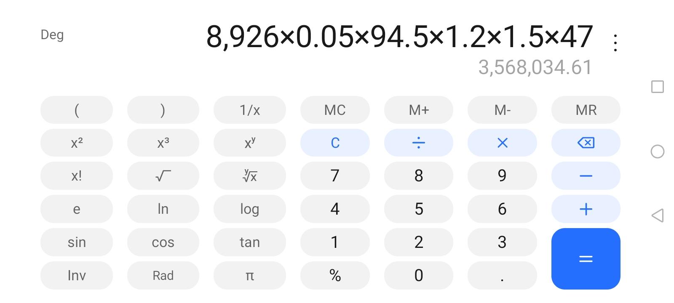Open the three-dot overflow menu
This screenshot has width=674, height=303.
tap(615, 43)
